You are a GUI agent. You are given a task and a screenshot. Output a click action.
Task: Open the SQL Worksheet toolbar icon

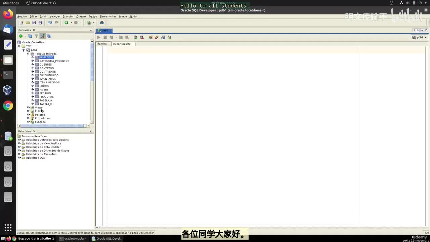(89, 23)
